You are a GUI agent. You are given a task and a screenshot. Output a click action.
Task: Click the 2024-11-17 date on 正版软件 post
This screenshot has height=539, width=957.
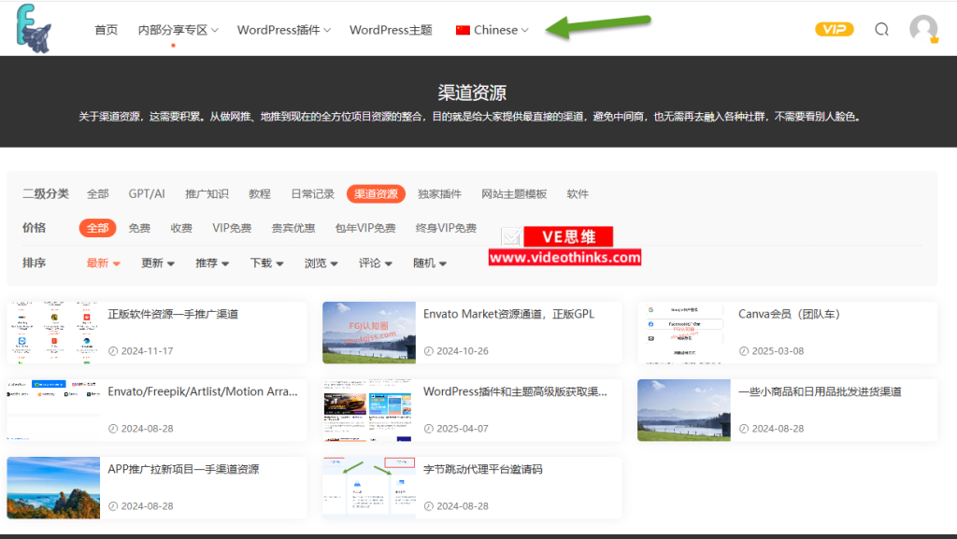[x=147, y=351]
